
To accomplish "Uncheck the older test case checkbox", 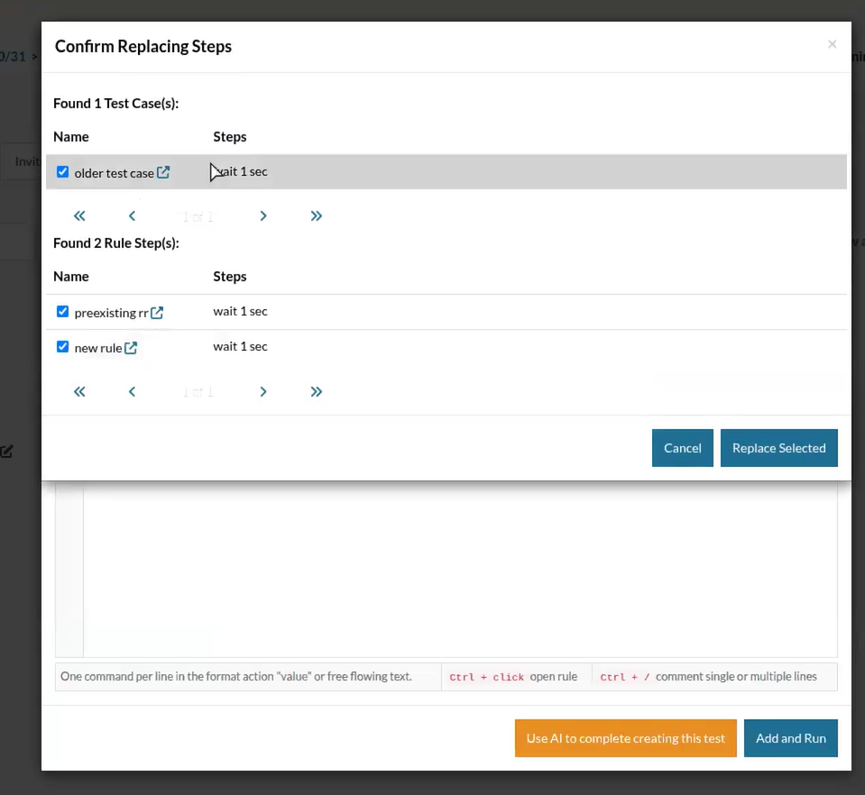I will click(x=62, y=172).
